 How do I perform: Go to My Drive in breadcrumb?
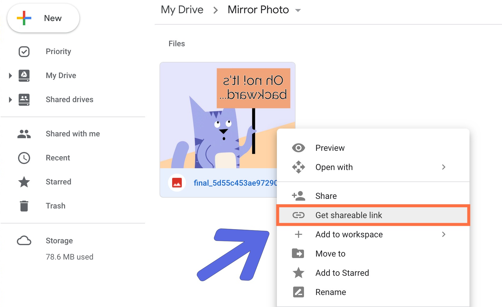(182, 10)
